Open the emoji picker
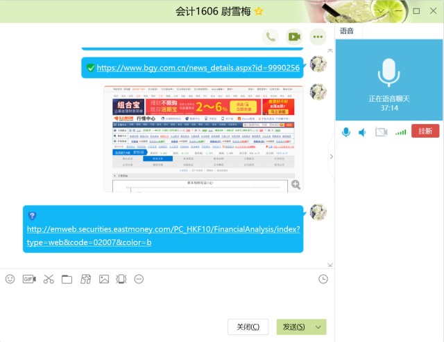The height and width of the screenshot is (342, 444). tap(10, 279)
